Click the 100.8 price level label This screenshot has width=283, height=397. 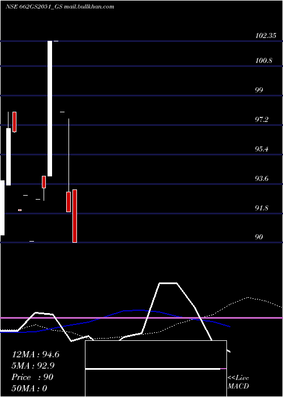click(264, 61)
